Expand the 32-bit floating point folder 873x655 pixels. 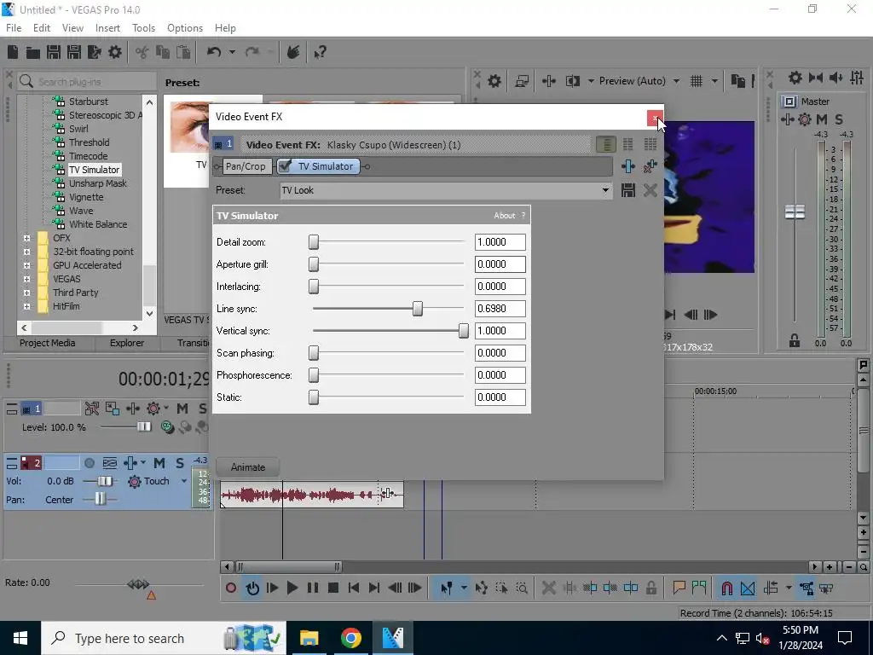coord(26,252)
